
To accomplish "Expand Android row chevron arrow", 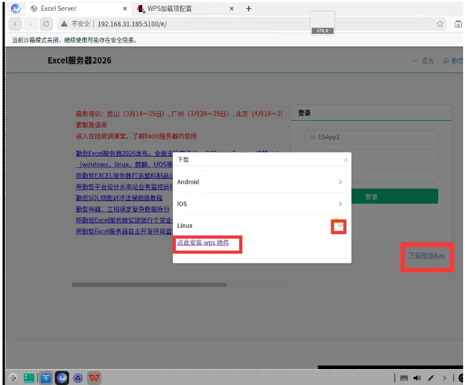I will click(340, 182).
